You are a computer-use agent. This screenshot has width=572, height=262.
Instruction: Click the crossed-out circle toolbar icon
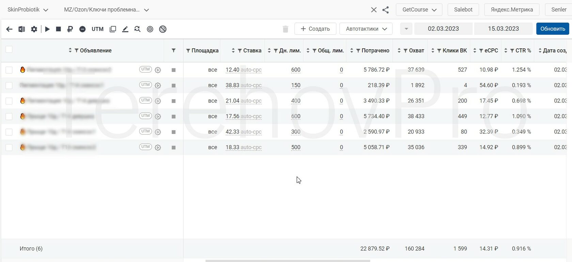point(163,29)
